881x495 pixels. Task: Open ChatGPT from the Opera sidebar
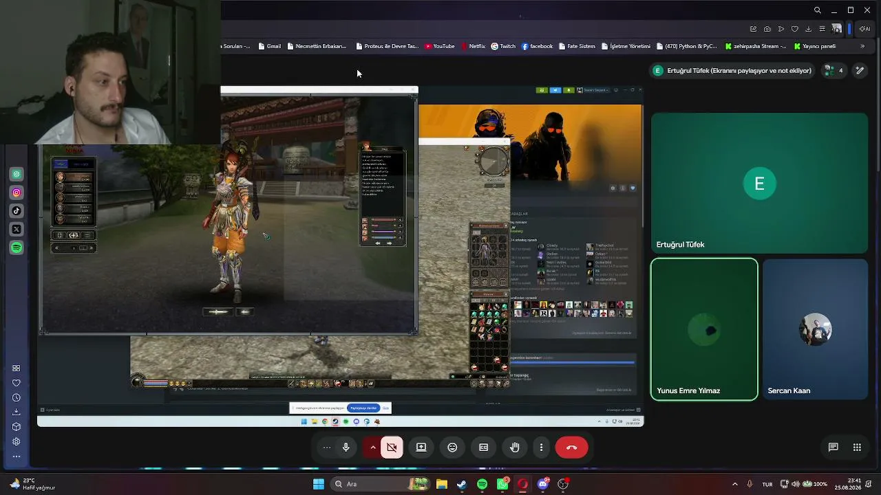[x=17, y=175]
